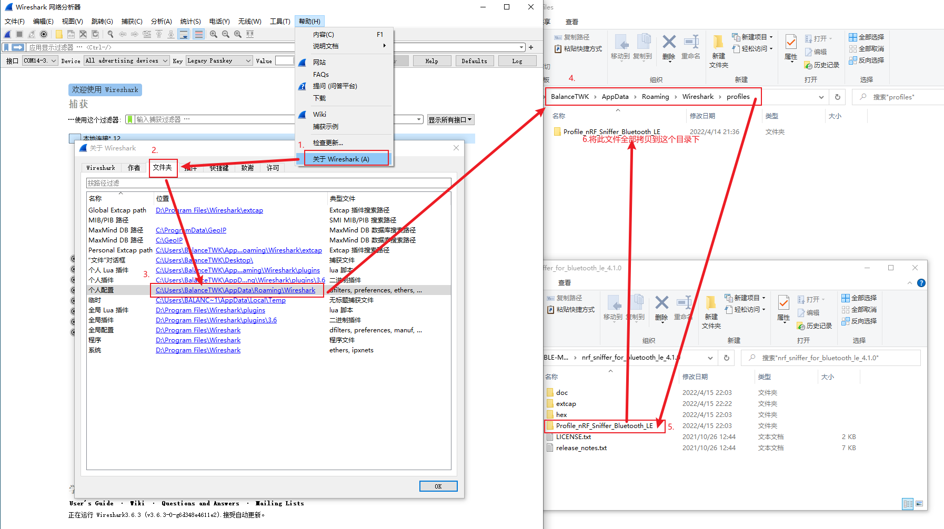The height and width of the screenshot is (529, 944).
Task: Collapse the nrf_sniffer window ribbon chevron
Action: click(x=910, y=283)
